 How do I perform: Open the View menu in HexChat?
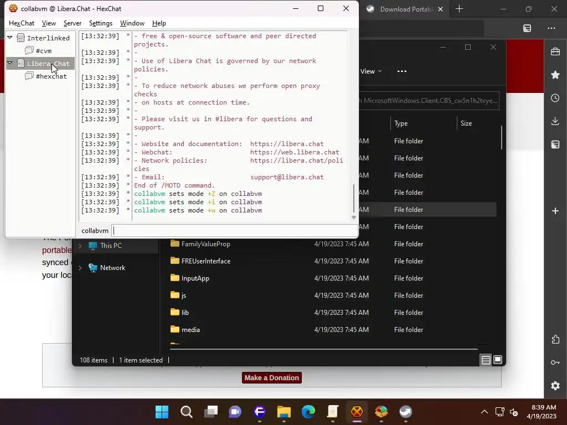[49, 23]
